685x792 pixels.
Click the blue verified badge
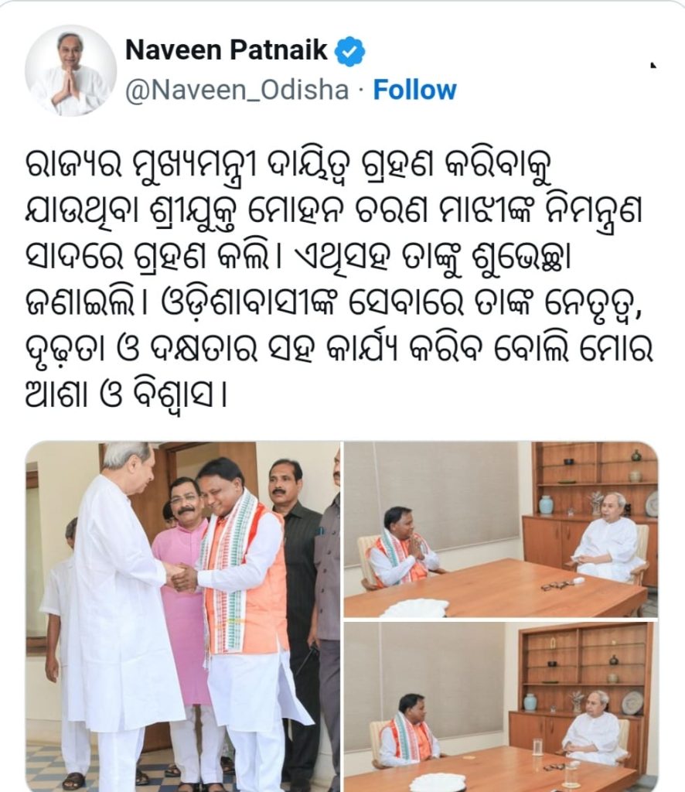coord(349,52)
